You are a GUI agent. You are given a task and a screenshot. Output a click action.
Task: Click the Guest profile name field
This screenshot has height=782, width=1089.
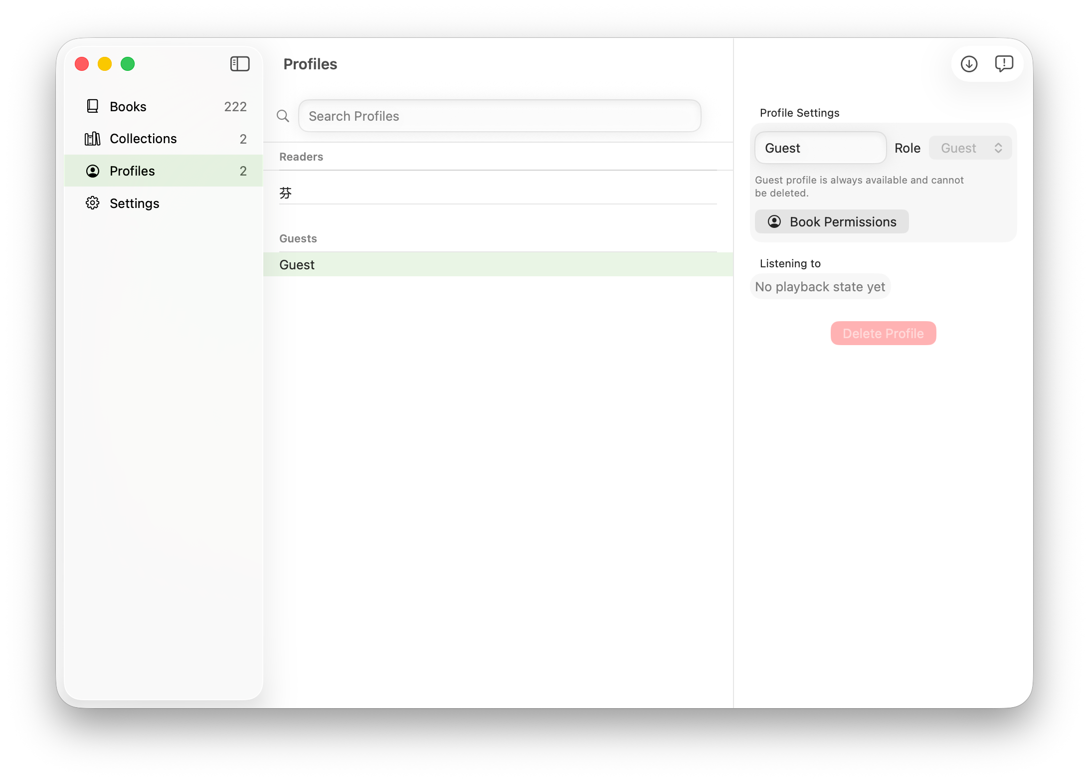[x=820, y=148]
